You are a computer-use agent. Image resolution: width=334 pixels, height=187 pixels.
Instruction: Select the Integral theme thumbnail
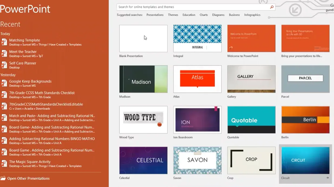[197, 38]
